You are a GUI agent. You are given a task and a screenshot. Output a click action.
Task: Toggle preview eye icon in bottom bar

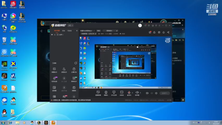[152, 93]
